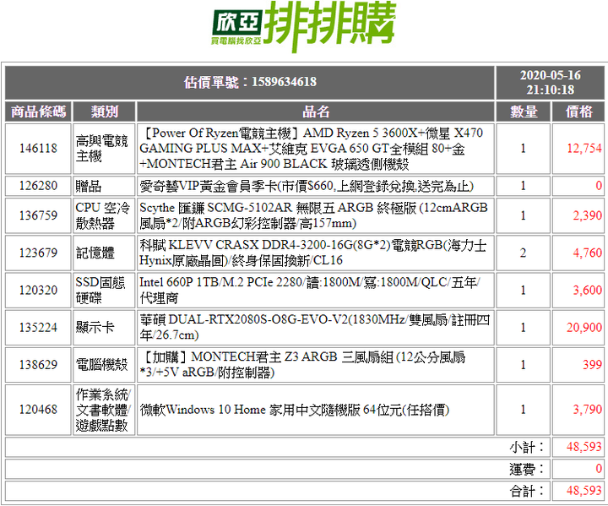Screen dimensions: 608x506
Task: Select the Scythe 鐮鐮 SCMG-5102AR product name
Action: click(316, 215)
